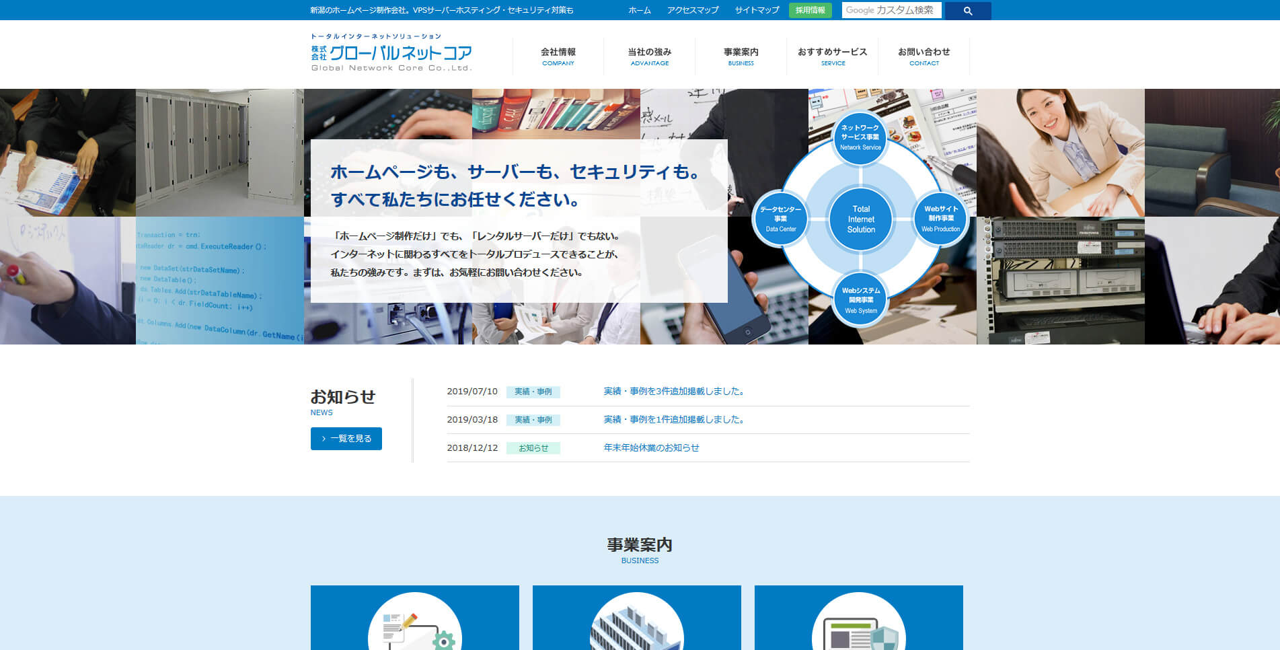Click the rack-mounted server hardware photo

pyautogui.click(x=1061, y=281)
